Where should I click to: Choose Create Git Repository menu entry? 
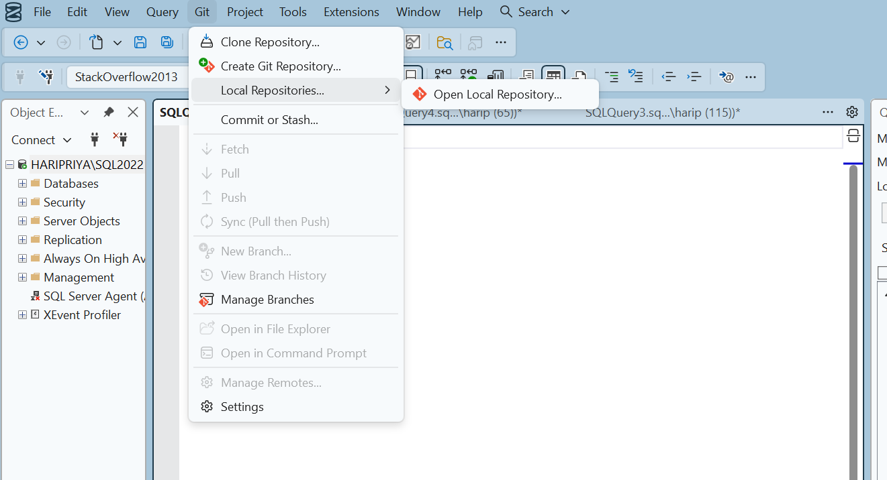tap(296, 66)
